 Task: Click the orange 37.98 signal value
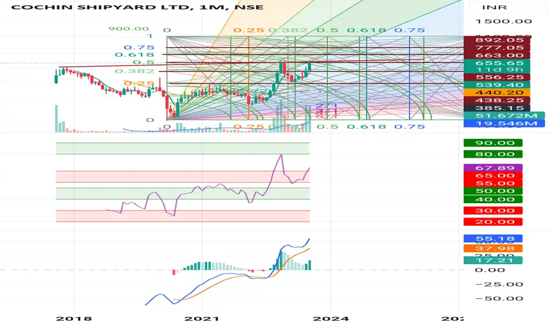tap(493, 248)
